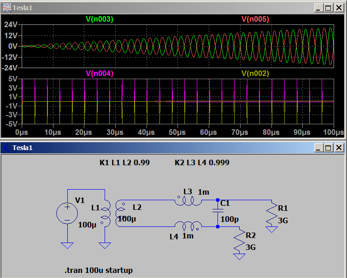
Task: Select the V(n005) red trace label
Action: [x=255, y=19]
